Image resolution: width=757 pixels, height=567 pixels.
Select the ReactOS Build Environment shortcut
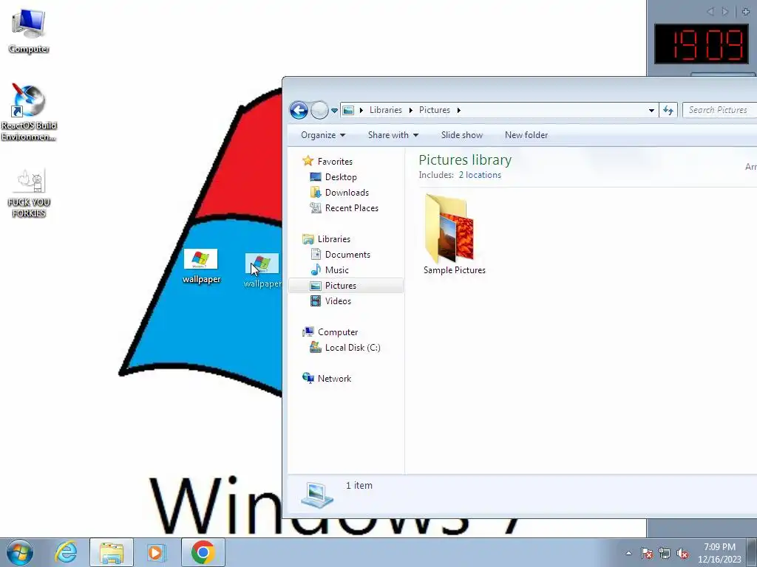pos(29,112)
